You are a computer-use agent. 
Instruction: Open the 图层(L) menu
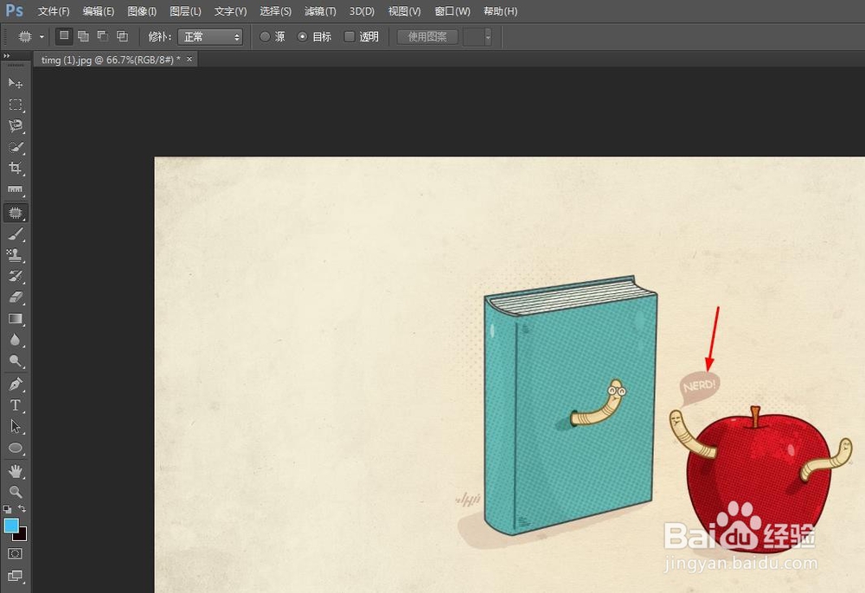[x=185, y=11]
